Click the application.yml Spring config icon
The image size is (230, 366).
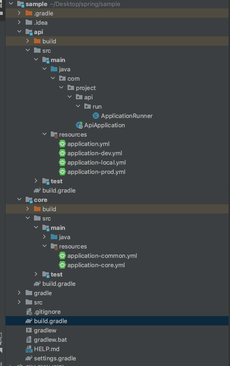click(x=62, y=144)
